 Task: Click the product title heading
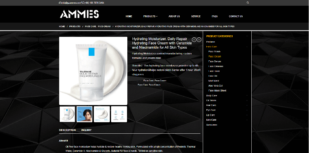click(162, 43)
